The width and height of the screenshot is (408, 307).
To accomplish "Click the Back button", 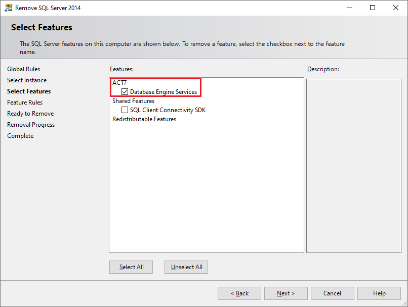I will click(x=239, y=293).
